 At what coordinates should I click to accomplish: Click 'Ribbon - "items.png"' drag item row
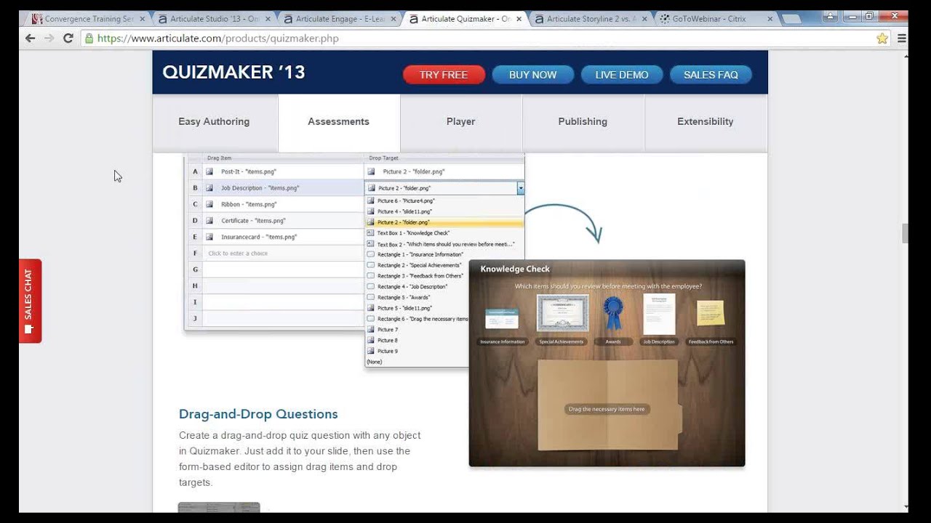[x=283, y=204]
